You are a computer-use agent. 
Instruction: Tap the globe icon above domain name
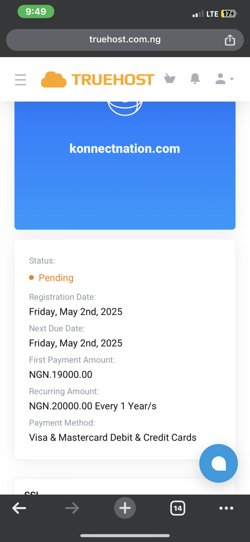(x=125, y=108)
